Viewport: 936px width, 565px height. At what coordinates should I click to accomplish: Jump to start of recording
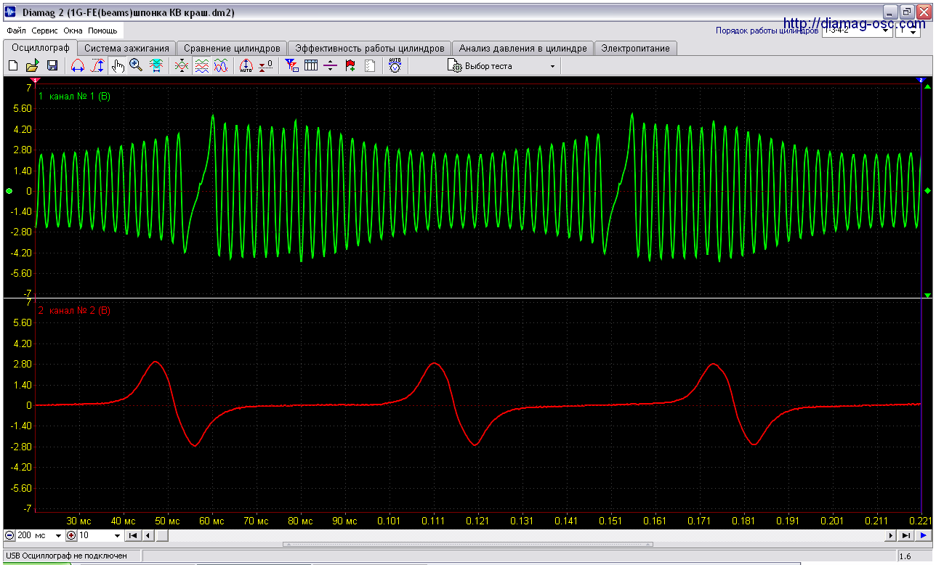point(134,536)
